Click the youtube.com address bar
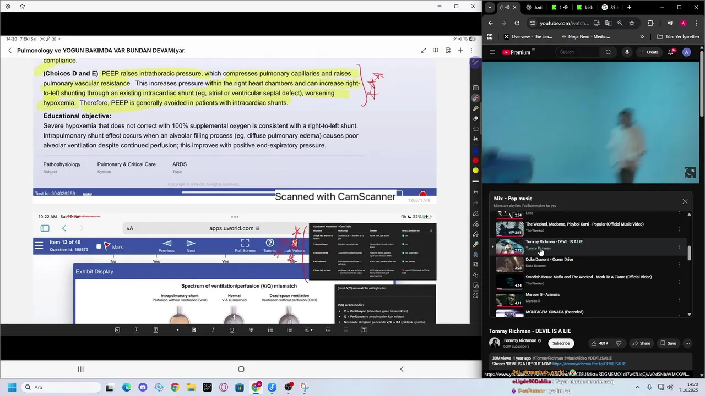705x396 pixels. point(564,23)
